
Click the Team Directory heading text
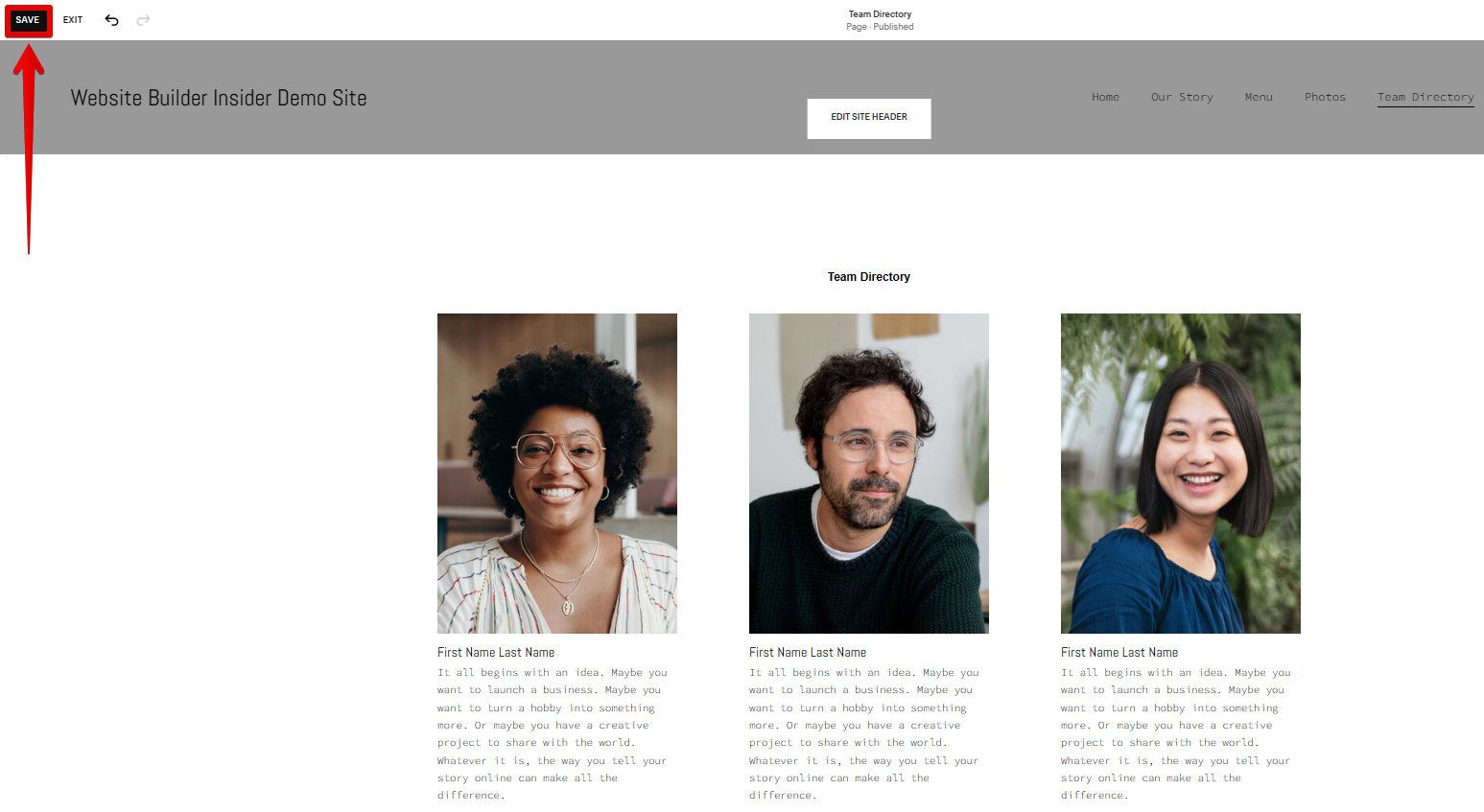[869, 277]
